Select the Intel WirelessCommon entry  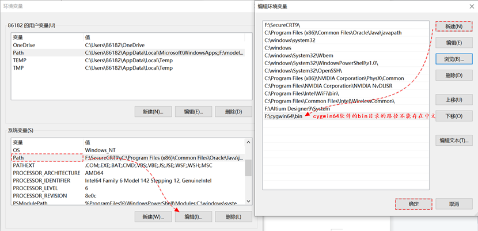346,101
